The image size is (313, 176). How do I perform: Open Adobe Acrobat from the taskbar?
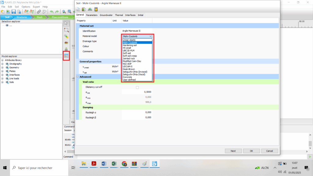94,164
